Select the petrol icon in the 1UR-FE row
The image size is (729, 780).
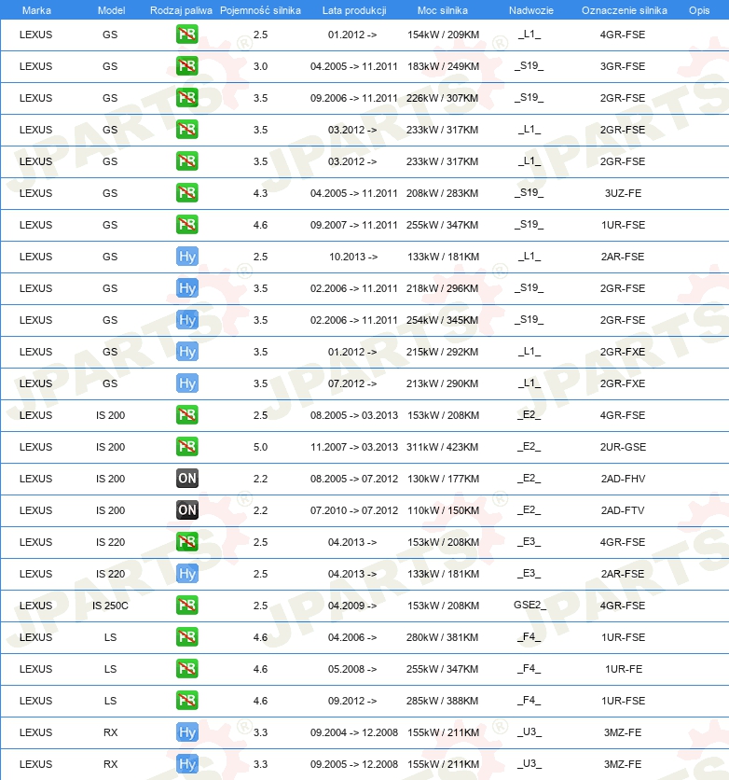click(186, 669)
